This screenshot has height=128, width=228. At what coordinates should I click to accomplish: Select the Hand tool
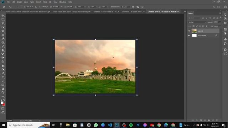3,89
